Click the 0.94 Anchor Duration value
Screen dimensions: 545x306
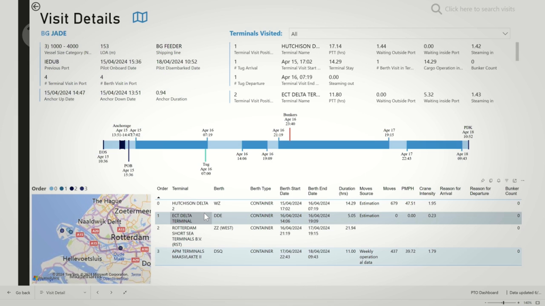coord(161,92)
